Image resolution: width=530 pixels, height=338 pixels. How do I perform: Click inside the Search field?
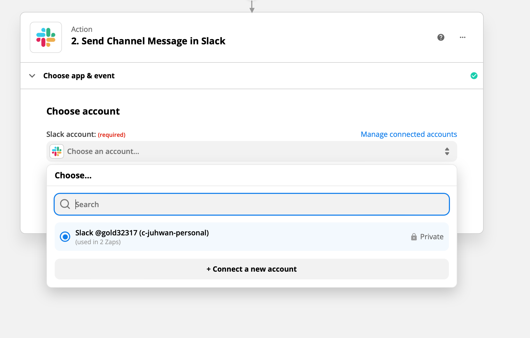pos(233,204)
